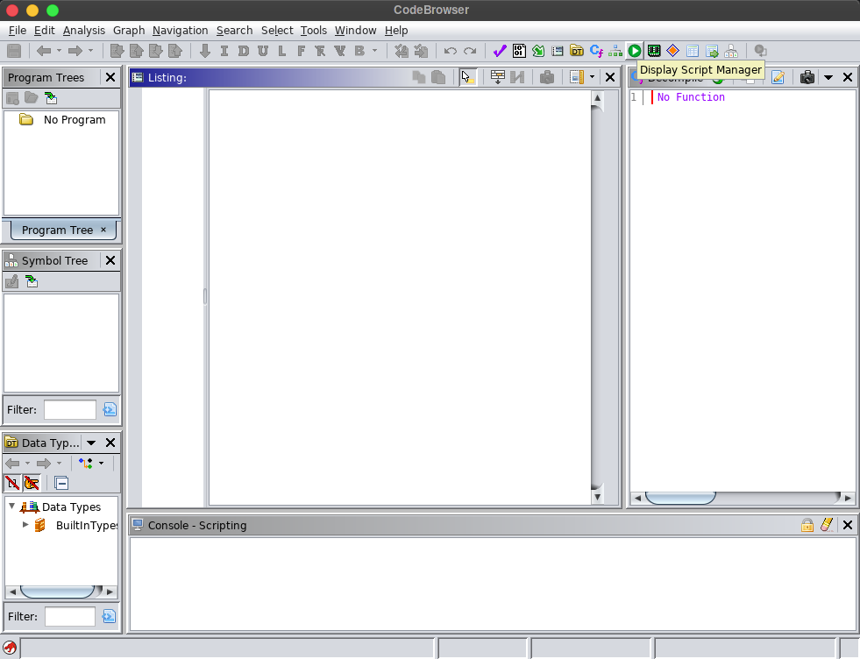Toggle the filter arrays button in Data Types

pos(12,483)
